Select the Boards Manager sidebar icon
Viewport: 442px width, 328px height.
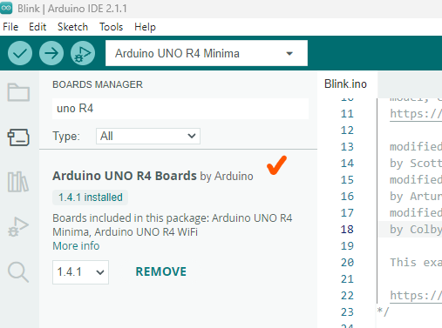click(18, 137)
